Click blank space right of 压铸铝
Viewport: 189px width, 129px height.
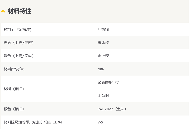pyautogui.click(x=148, y=29)
